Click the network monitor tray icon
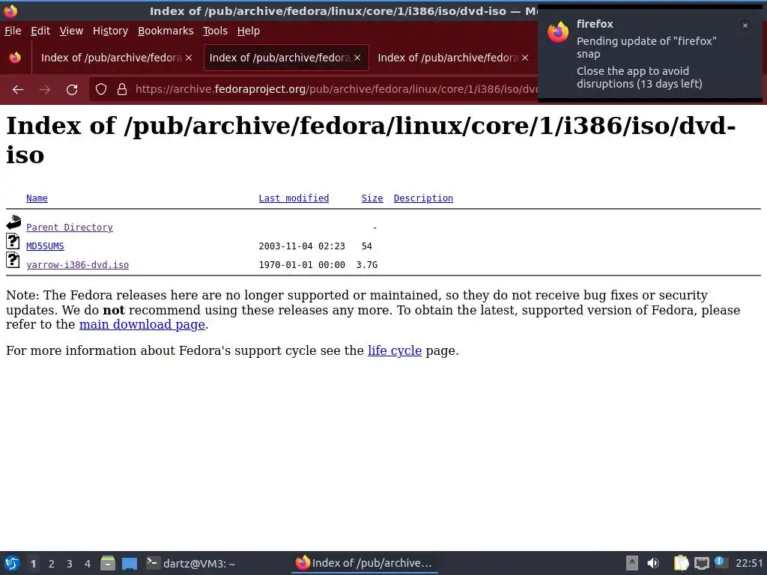 pos(701,563)
